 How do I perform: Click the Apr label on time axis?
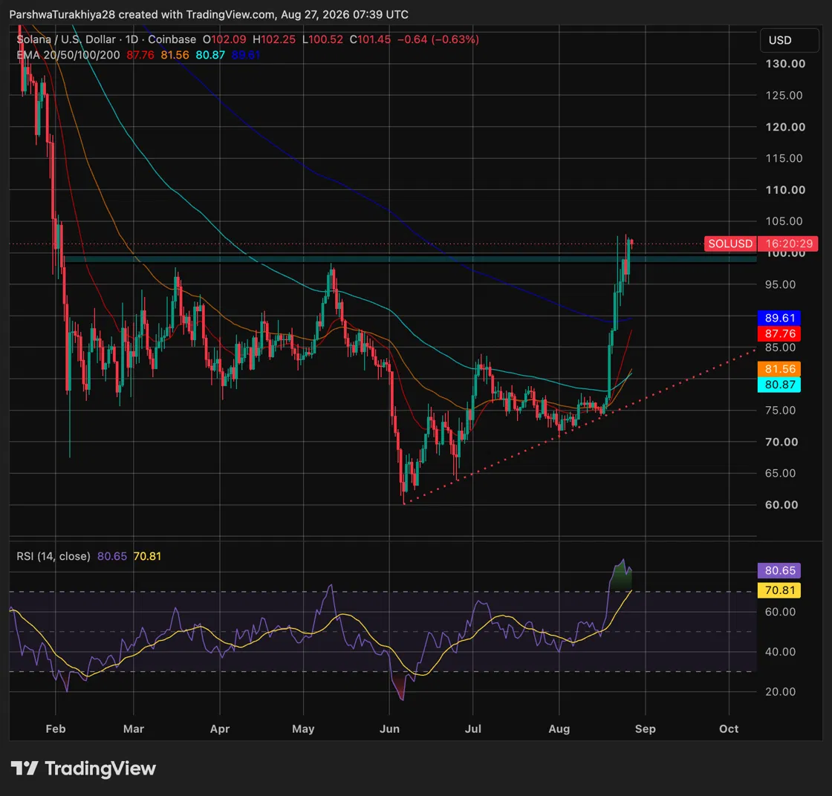pyautogui.click(x=220, y=728)
